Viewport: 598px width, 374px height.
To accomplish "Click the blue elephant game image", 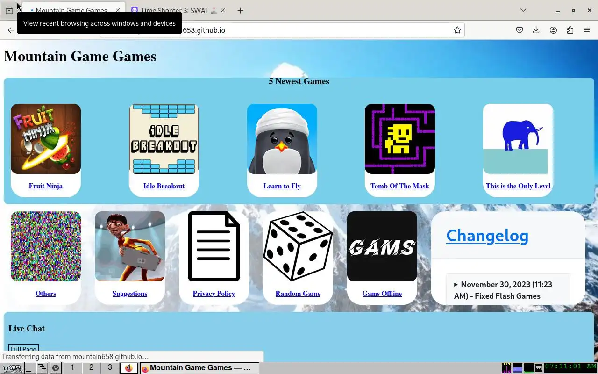I will (x=518, y=139).
